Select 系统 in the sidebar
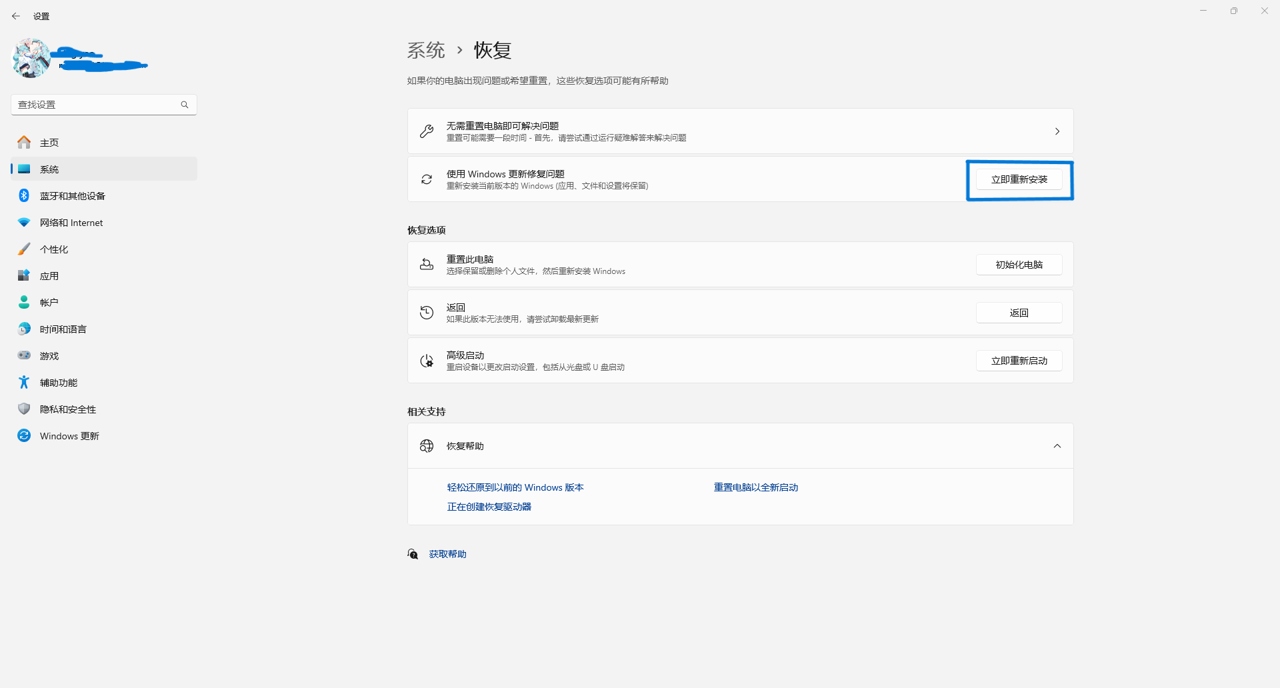1280x688 pixels. coord(104,169)
